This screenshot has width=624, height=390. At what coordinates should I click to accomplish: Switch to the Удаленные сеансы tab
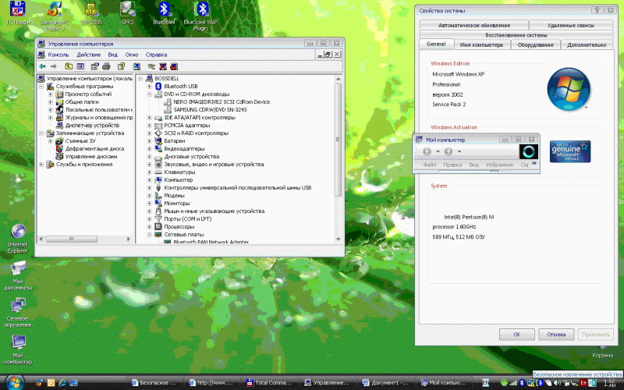571,26
